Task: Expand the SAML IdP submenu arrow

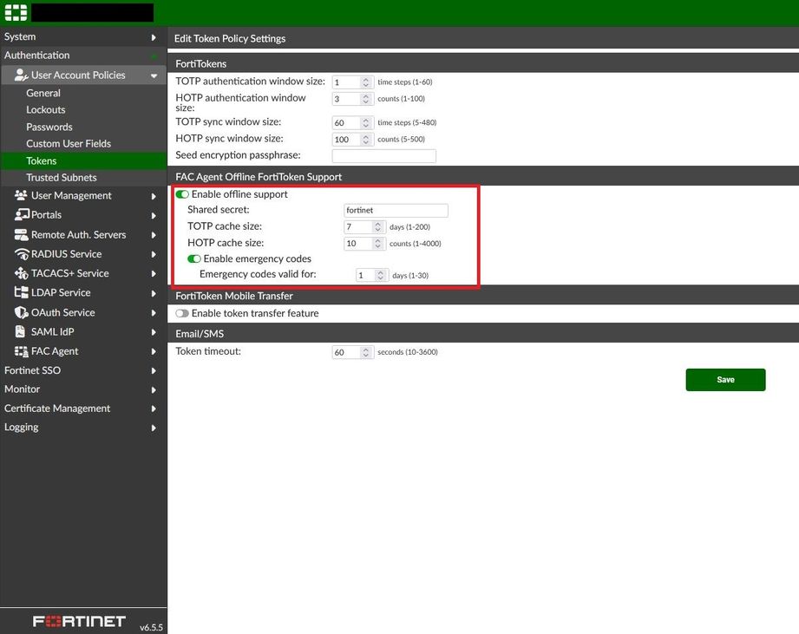Action: 154,332
